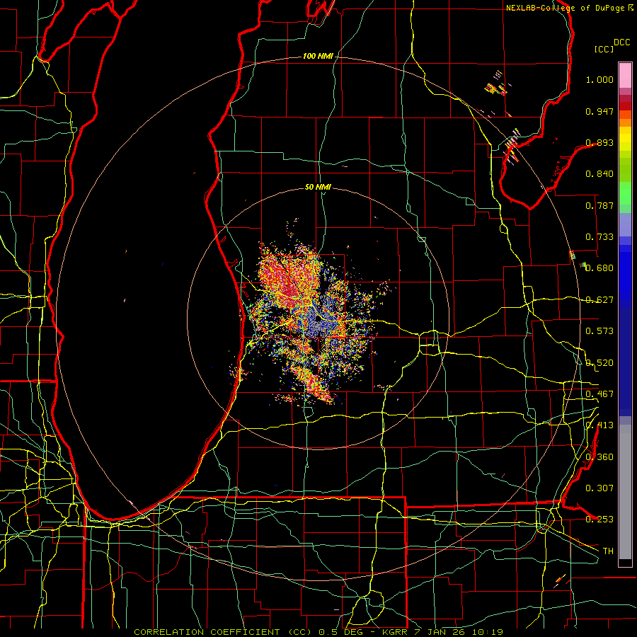
Task: Click the 0.893 scale value
Action: click(599, 142)
